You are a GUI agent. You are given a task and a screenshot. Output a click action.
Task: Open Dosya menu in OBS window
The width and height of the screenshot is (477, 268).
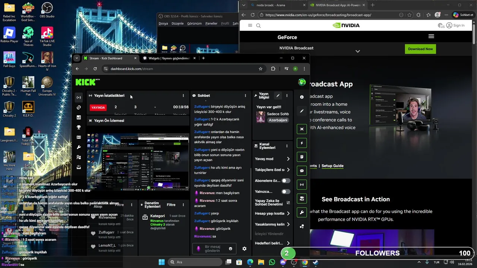click(x=163, y=23)
